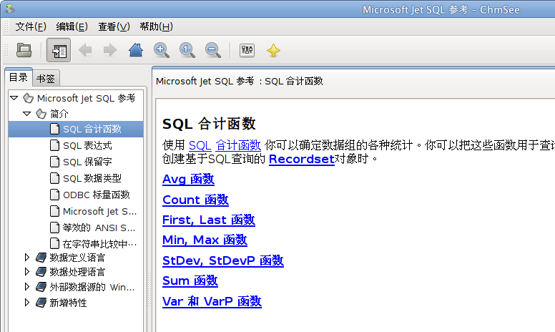555x332 pixels.
Task: Select the ODBC 标量函数 tree item
Action: (76, 195)
